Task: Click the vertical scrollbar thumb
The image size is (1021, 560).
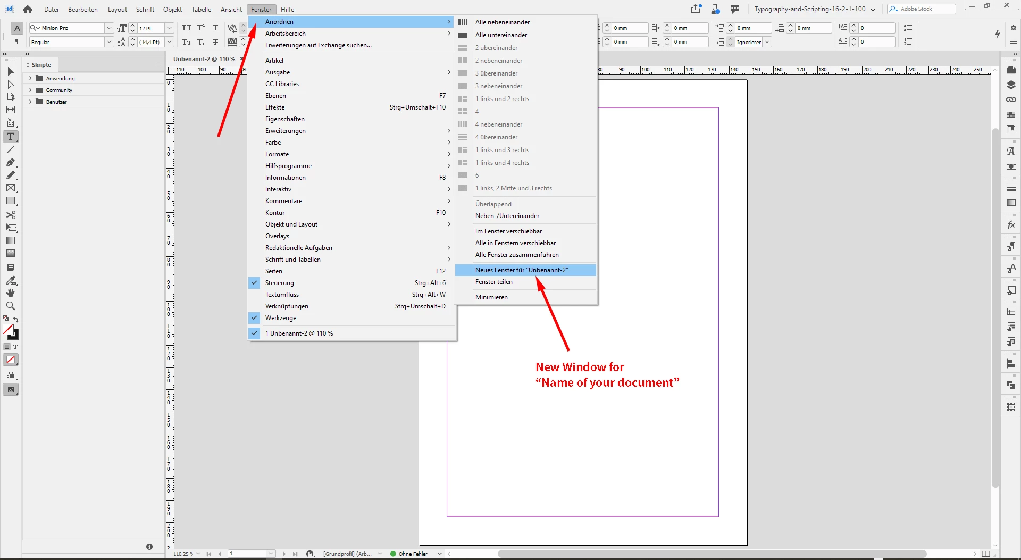Action: tap(995, 308)
